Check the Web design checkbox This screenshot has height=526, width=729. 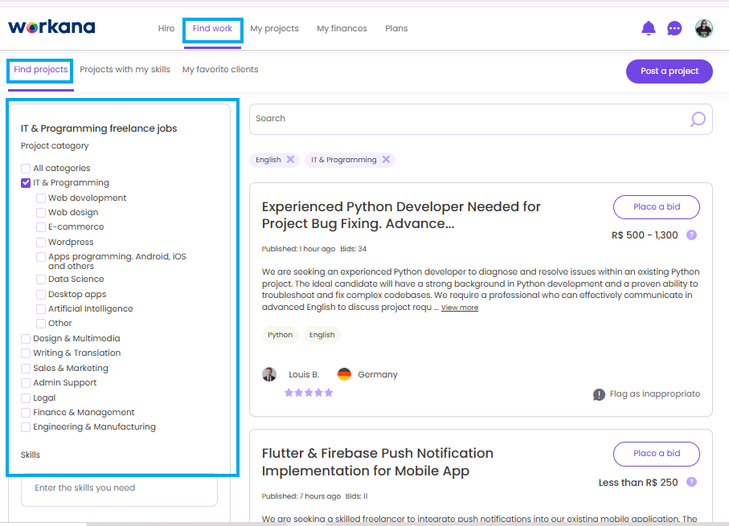pyautogui.click(x=41, y=213)
